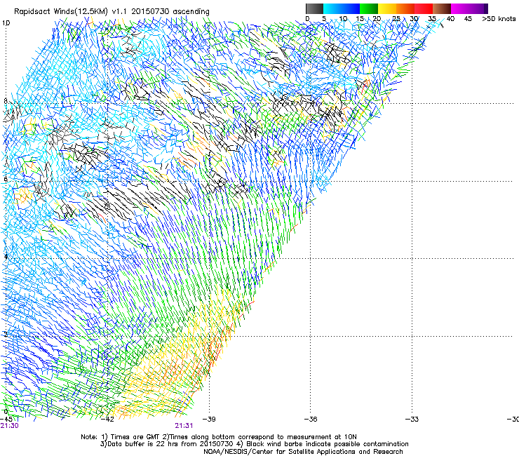The width and height of the screenshot is (519, 456).
Task: Click the magenta 40-45 knots legend segment
Action: 460,8
